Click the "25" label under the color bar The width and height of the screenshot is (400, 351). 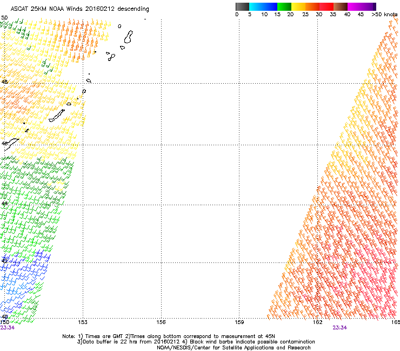[305, 15]
